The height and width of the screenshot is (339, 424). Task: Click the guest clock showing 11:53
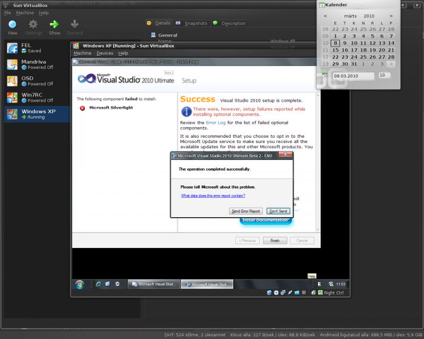(x=341, y=284)
